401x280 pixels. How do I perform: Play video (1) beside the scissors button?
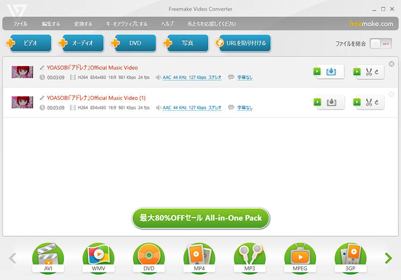[x=357, y=102]
